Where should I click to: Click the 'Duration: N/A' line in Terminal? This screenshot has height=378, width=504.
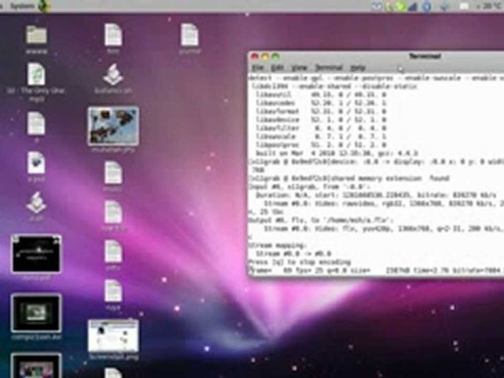coord(376,195)
